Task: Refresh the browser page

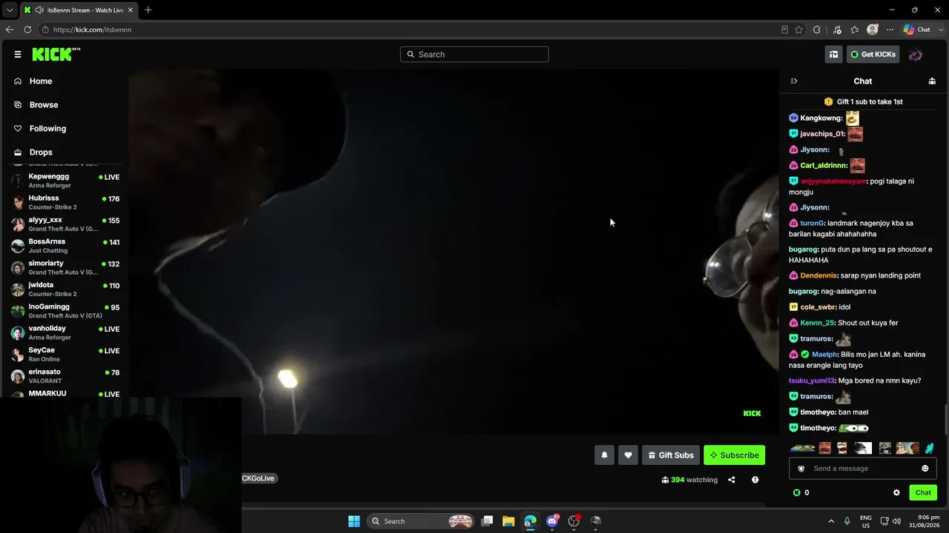Action: tap(27, 30)
